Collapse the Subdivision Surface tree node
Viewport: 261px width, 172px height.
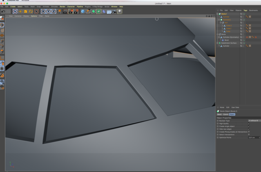217,43
